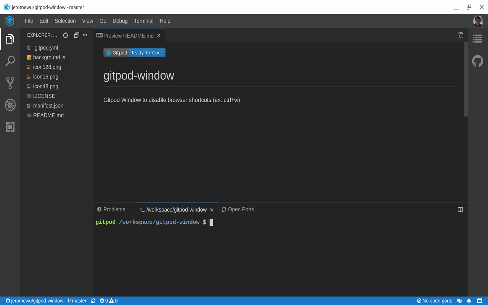This screenshot has width=488, height=305.
Task: Click No open ports in status bar
Action: click(x=435, y=301)
